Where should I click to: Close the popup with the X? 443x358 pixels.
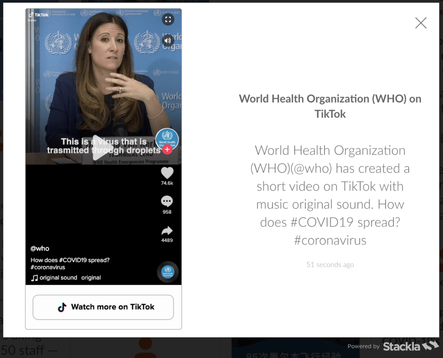421,23
